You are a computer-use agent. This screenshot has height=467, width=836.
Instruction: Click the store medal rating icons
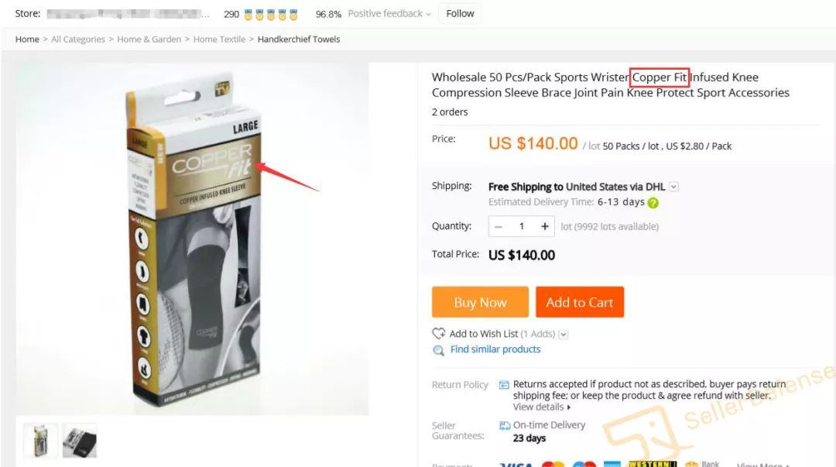click(x=271, y=14)
